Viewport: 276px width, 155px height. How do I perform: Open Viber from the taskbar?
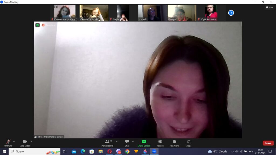[x=118, y=152]
